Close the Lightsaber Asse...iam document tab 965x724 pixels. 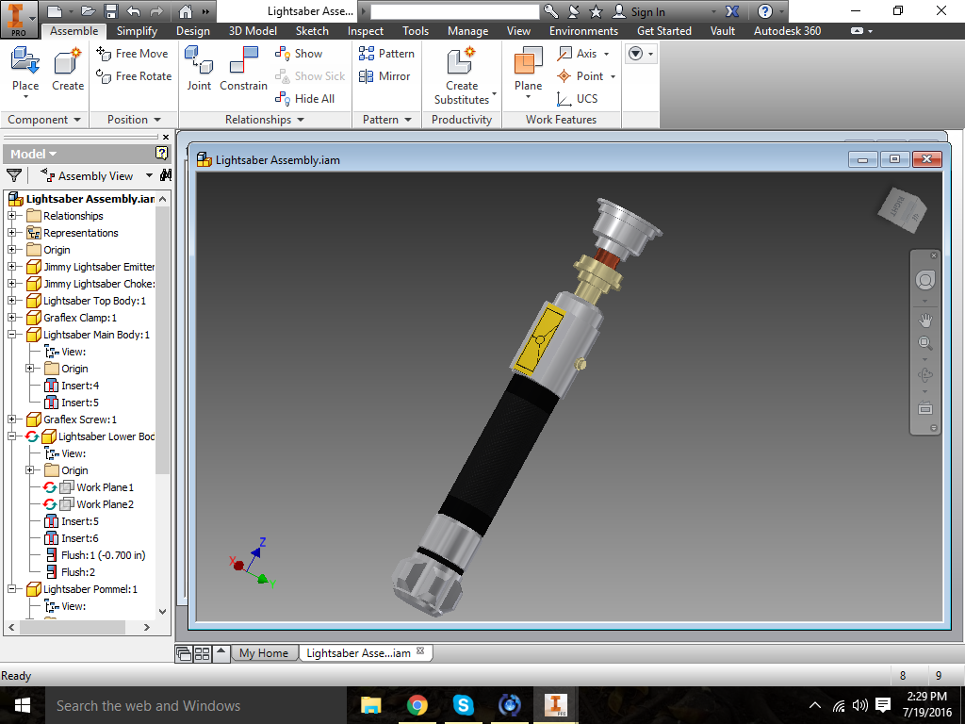click(420, 650)
